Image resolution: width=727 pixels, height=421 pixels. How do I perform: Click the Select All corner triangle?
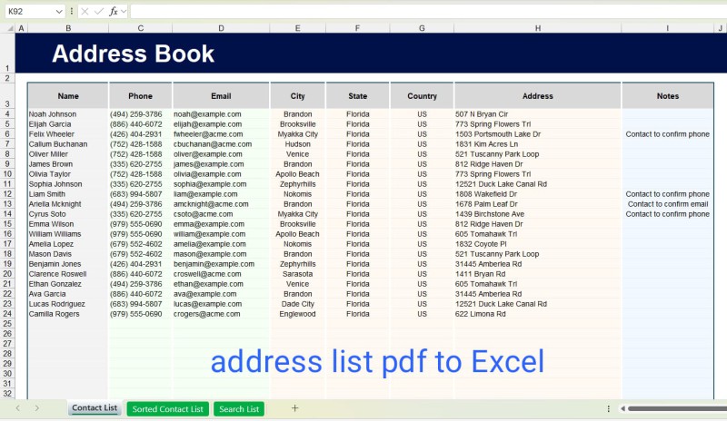pyautogui.click(x=8, y=29)
